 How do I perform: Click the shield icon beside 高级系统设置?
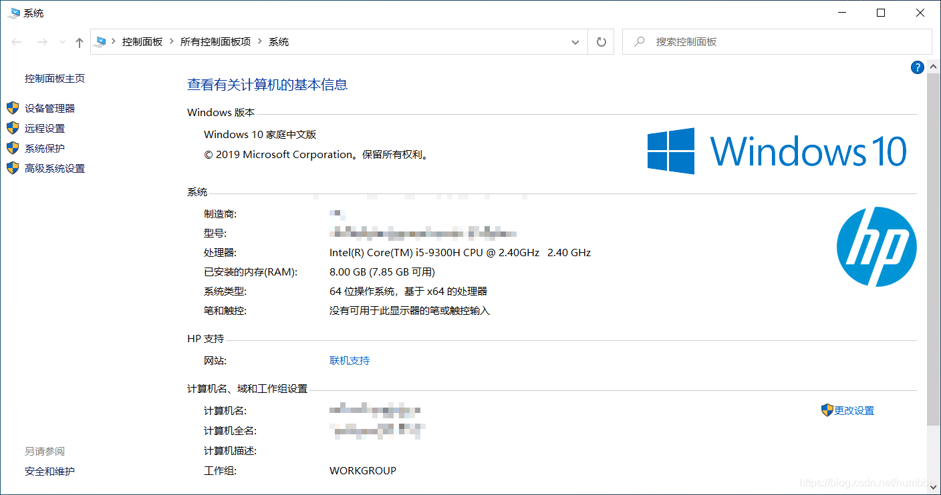[x=13, y=168]
